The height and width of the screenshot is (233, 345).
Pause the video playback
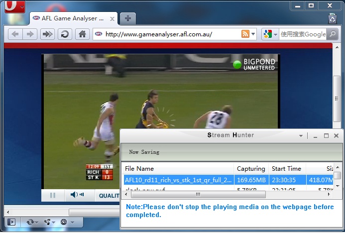(x=53, y=195)
